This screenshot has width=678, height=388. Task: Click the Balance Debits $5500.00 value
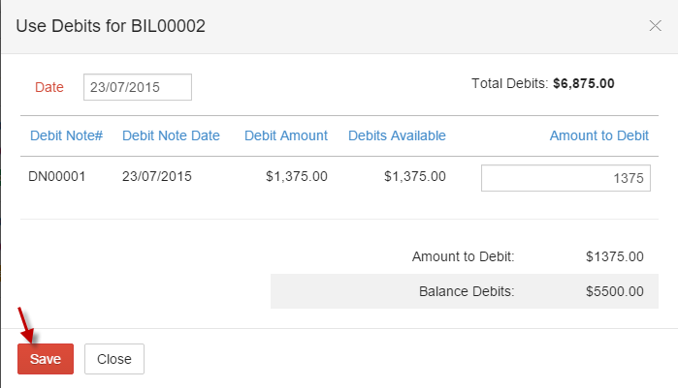pos(614,291)
